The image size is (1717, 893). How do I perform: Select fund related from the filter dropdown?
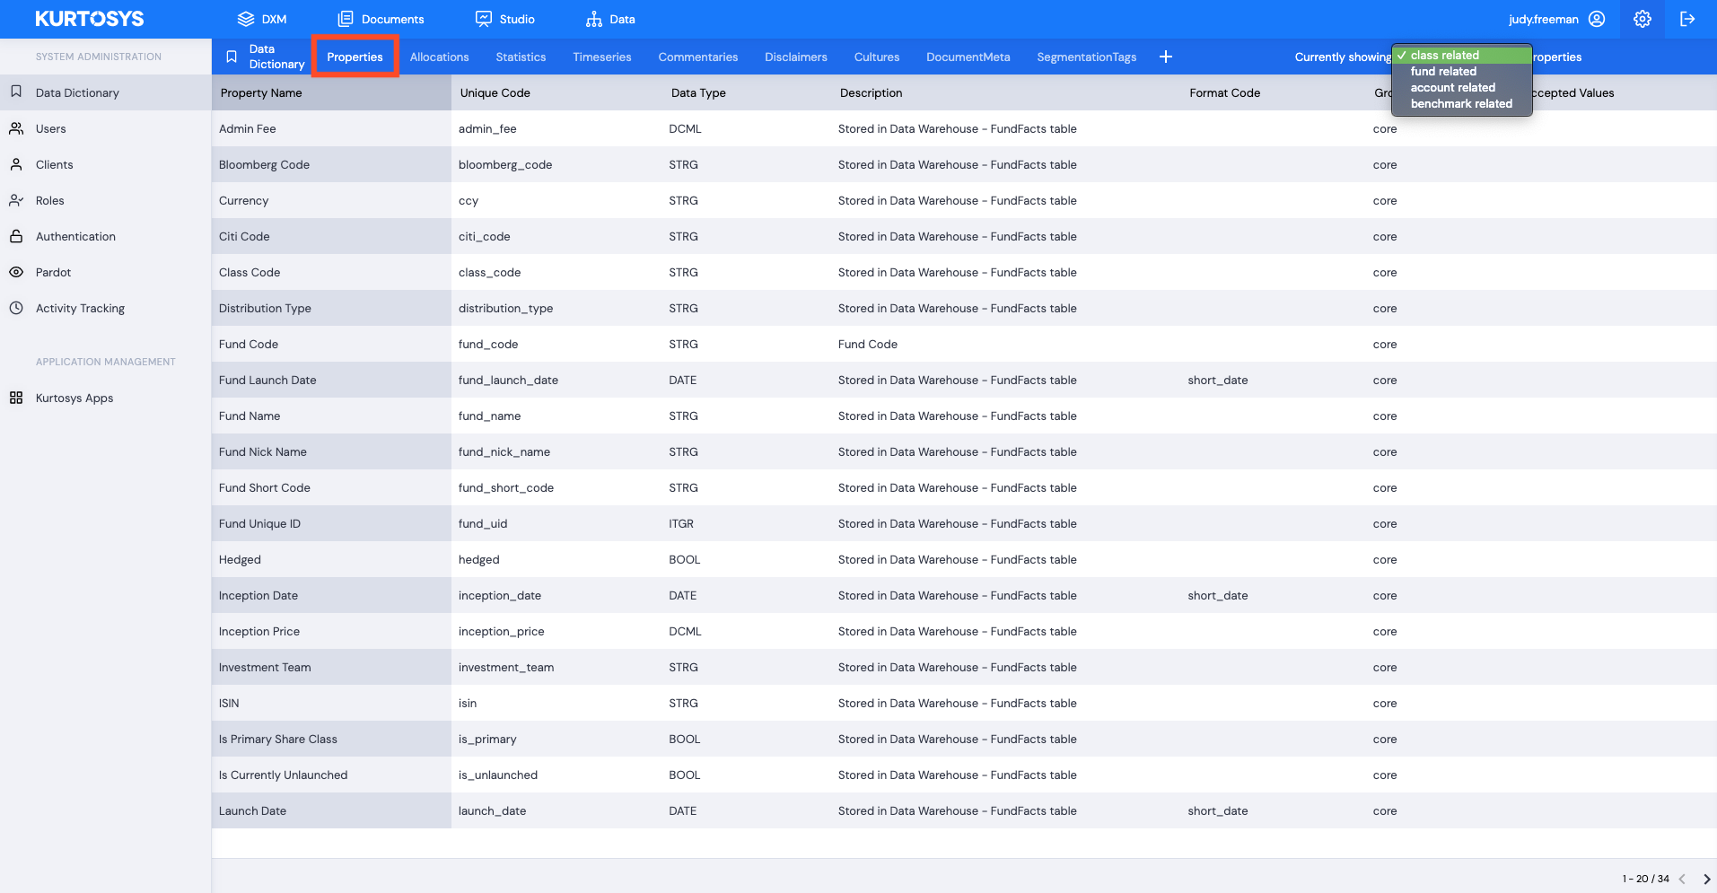point(1442,71)
